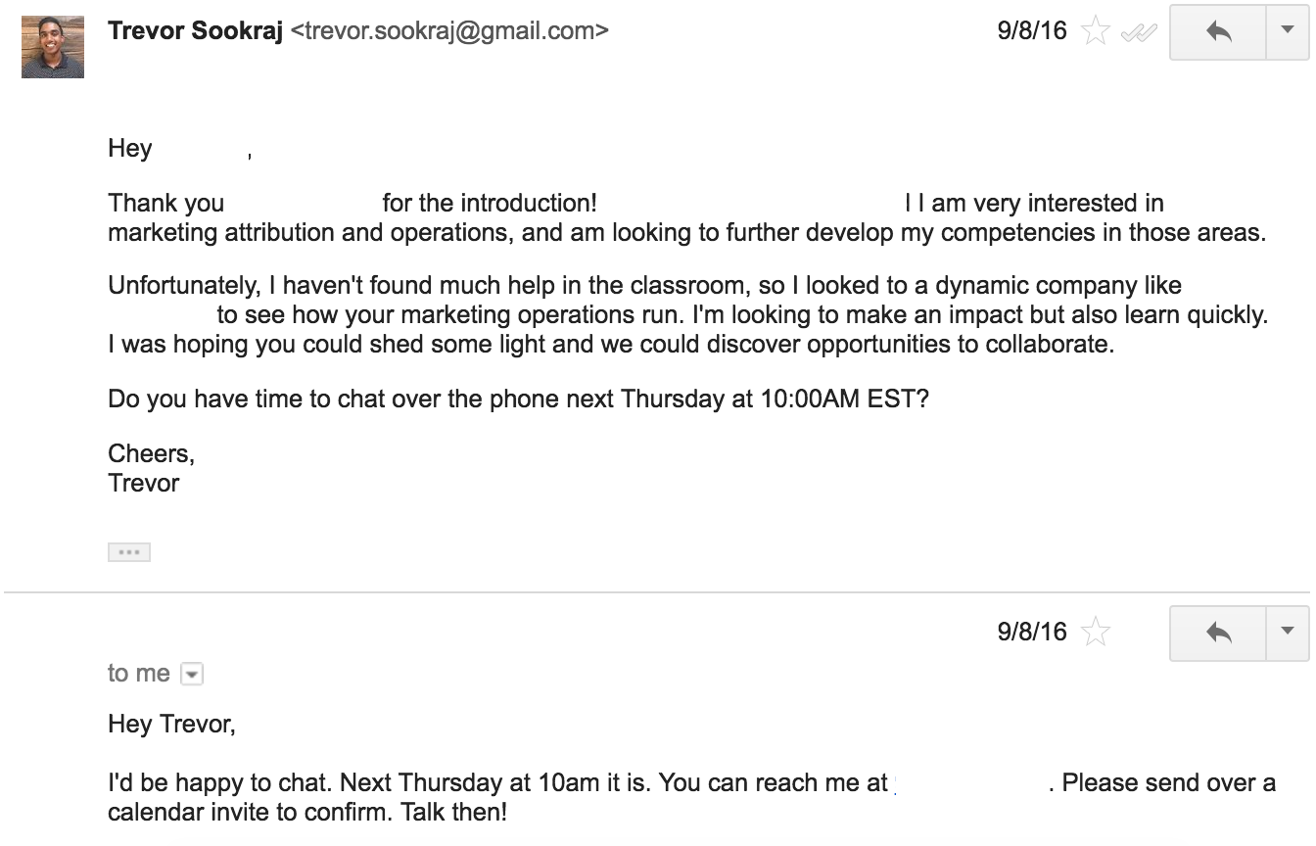Click the sender name Trevor Sookraj

point(196,30)
